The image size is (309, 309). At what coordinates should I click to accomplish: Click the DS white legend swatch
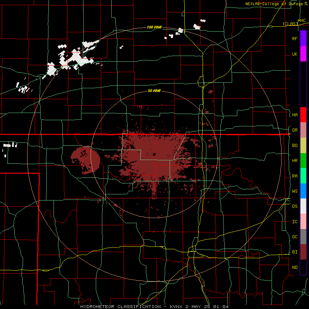tap(303, 206)
